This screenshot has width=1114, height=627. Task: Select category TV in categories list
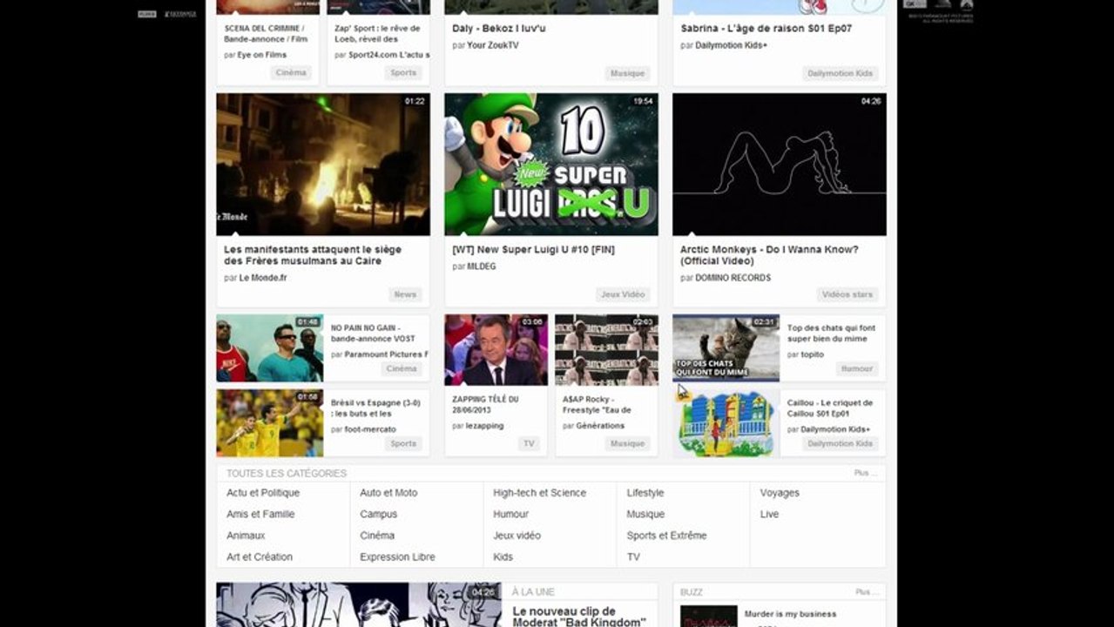(633, 557)
